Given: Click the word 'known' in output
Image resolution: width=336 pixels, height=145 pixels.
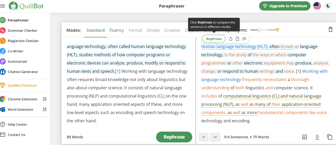Looking at the screenshot, I should [x=287, y=46].
